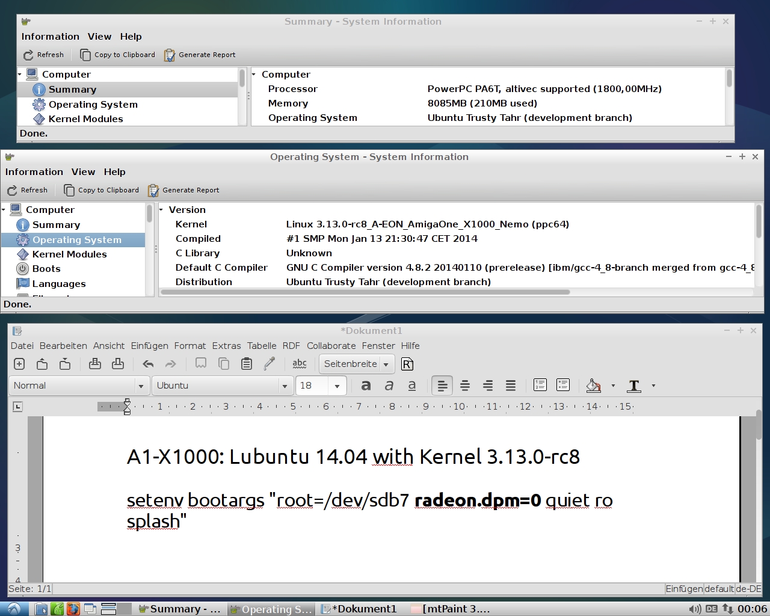Click the format painter brush icon
This screenshot has width=770, height=616.
[269, 364]
